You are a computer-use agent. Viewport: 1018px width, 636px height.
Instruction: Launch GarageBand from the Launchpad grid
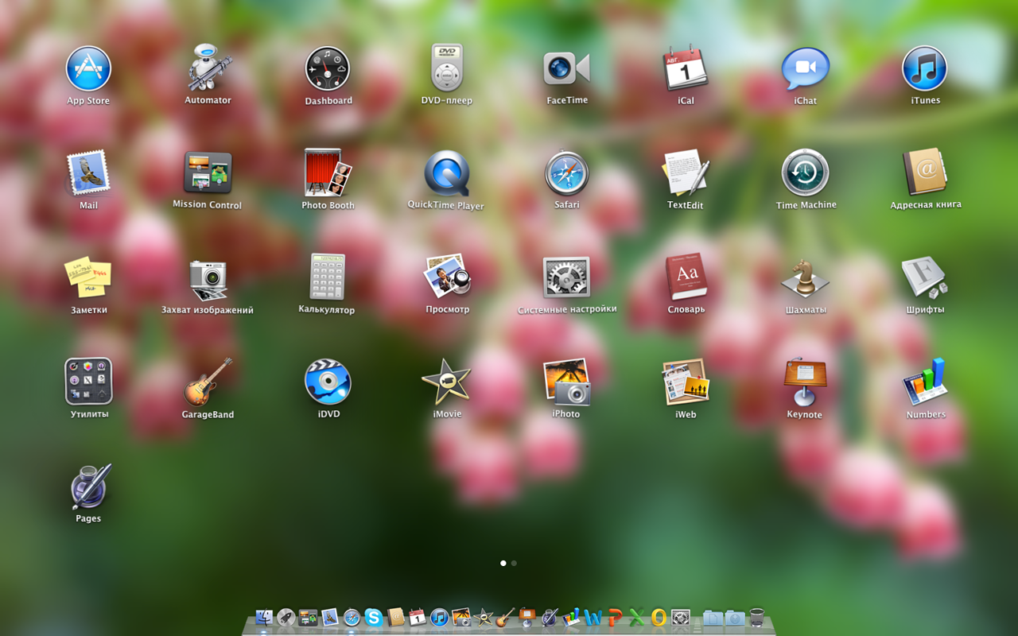coord(208,382)
